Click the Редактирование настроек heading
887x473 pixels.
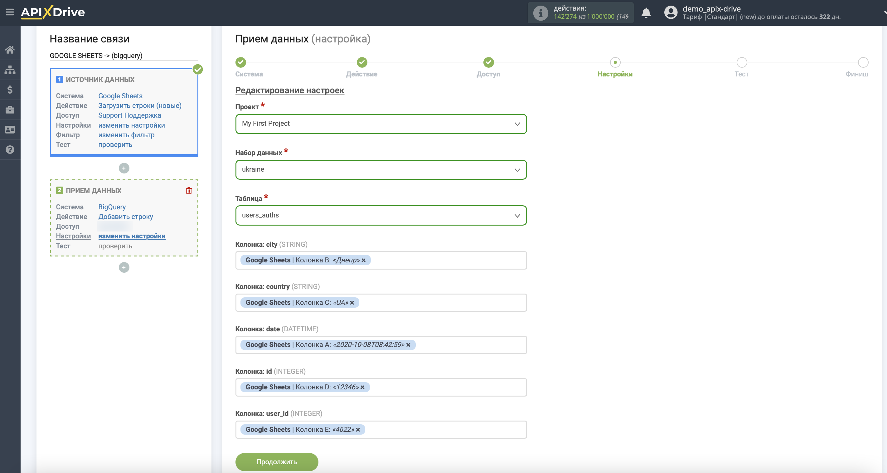coord(289,90)
